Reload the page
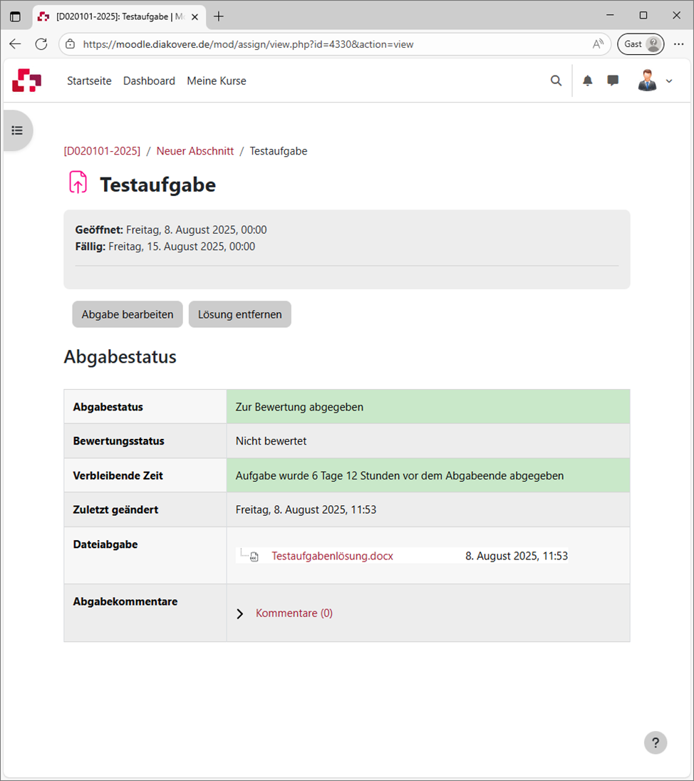The image size is (694, 781). (x=41, y=43)
